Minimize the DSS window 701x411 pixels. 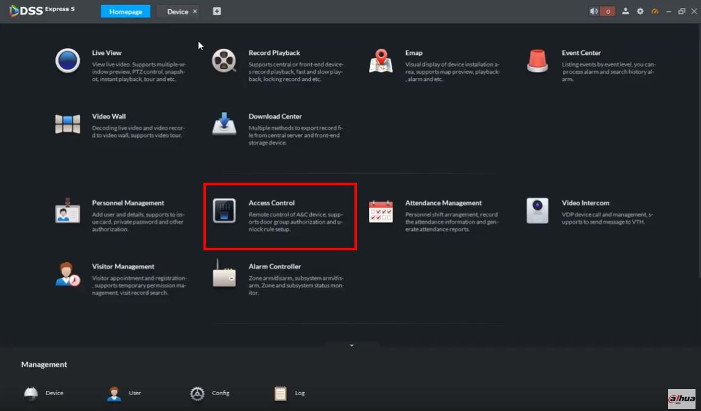point(669,11)
